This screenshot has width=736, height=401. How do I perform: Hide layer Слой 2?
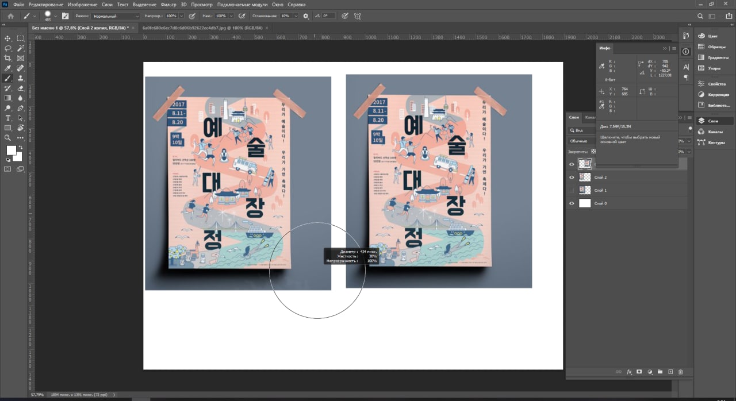click(572, 177)
